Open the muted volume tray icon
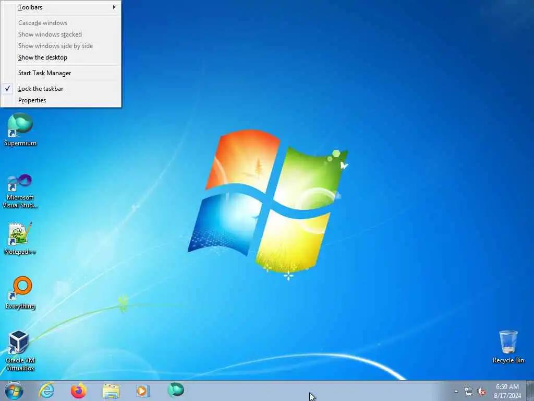Screen dimensions: 534x401 [x=481, y=392]
